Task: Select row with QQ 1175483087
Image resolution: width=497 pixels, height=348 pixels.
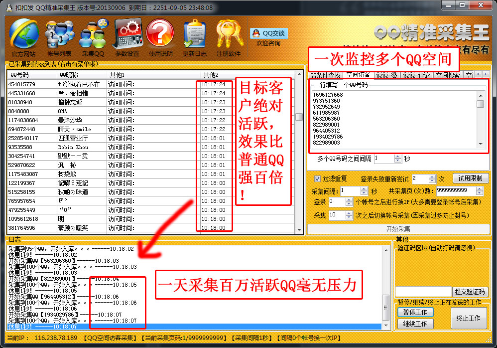Action: pyautogui.click(x=151, y=174)
